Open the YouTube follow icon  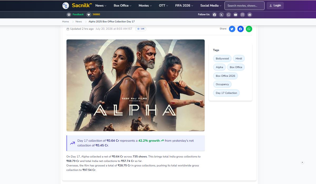(x=236, y=15)
